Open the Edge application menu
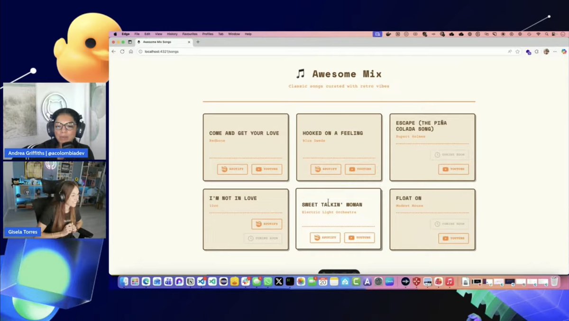 126,34
